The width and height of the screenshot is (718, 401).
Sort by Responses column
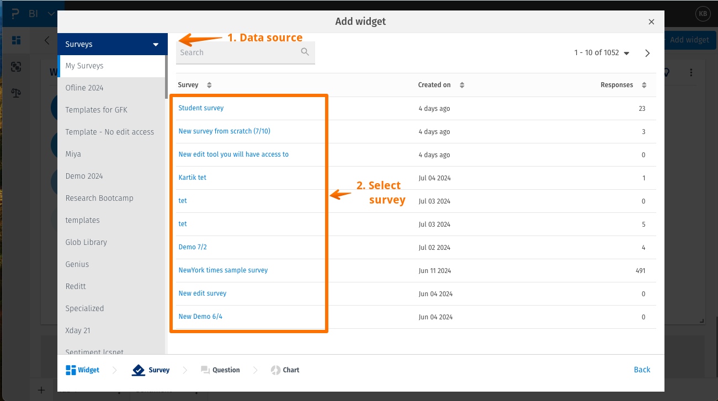[x=644, y=85]
